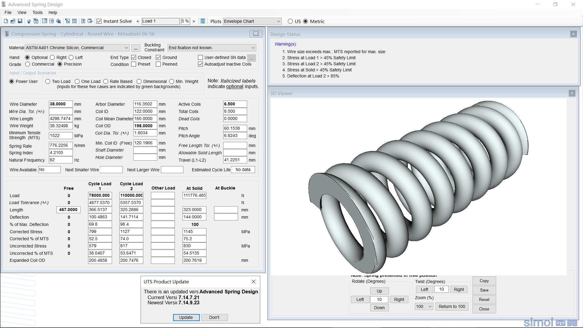The image size is (583, 328).
Task: Open the Zoom percent dropdown
Action: 424,306
